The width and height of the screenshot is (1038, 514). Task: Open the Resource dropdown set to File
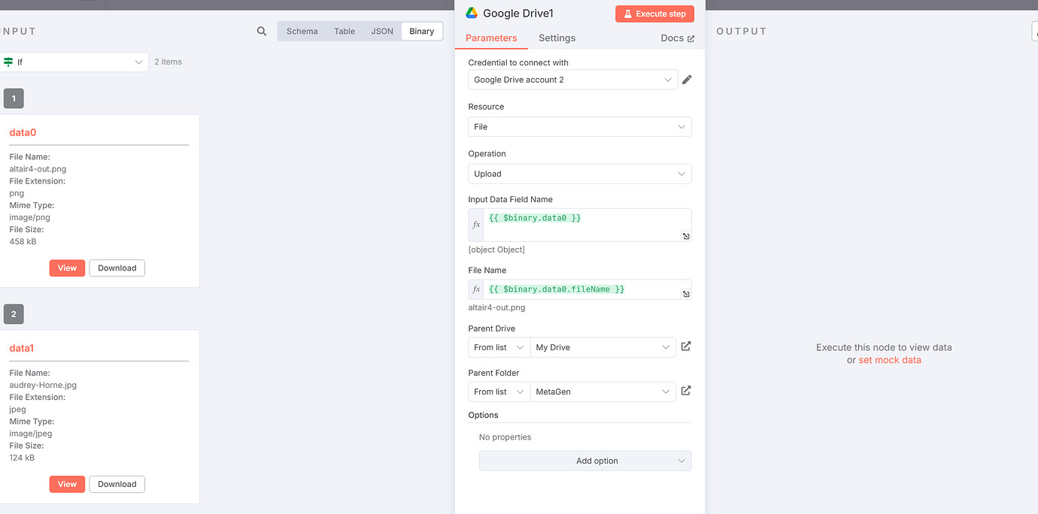click(x=579, y=127)
